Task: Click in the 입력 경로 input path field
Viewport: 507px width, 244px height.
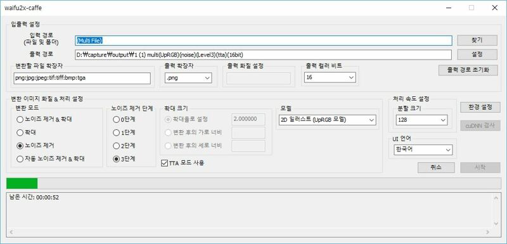Action: pos(263,41)
